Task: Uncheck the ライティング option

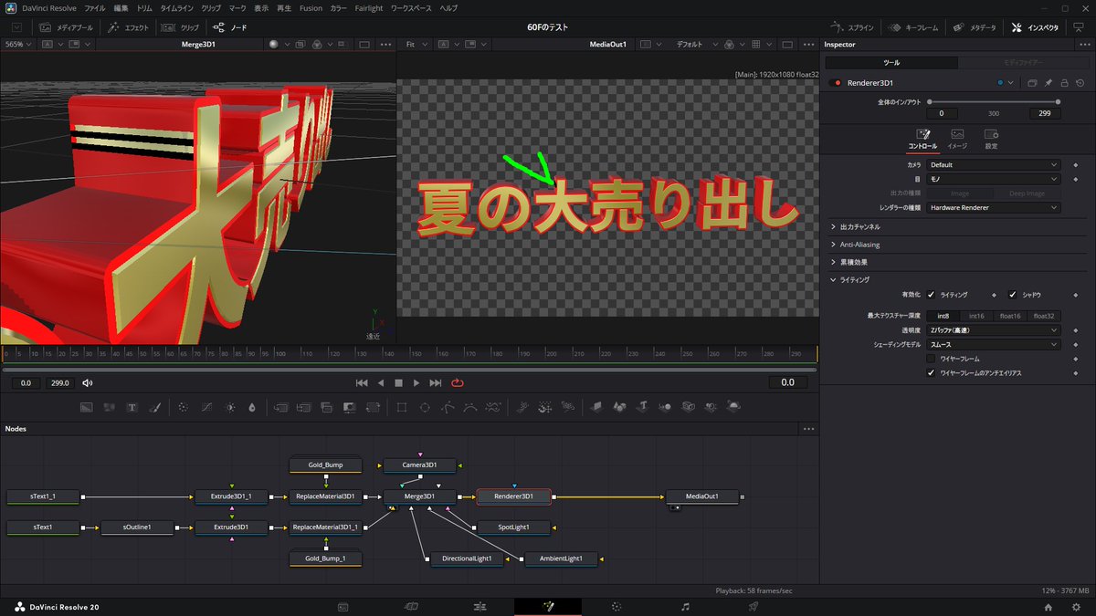Action: pyautogui.click(x=932, y=294)
